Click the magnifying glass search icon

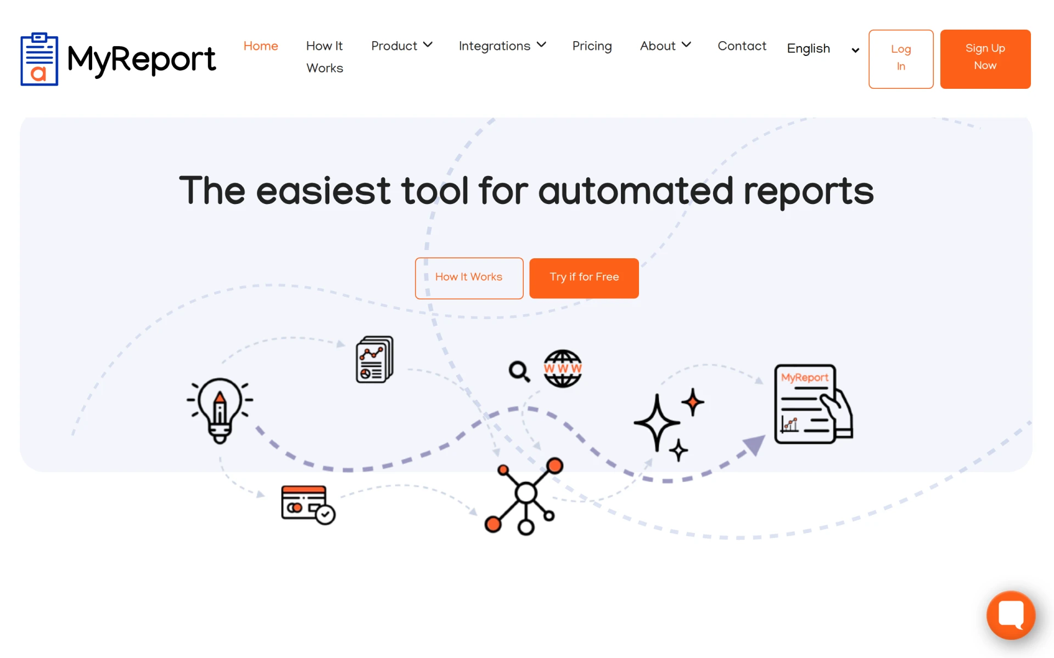click(519, 371)
